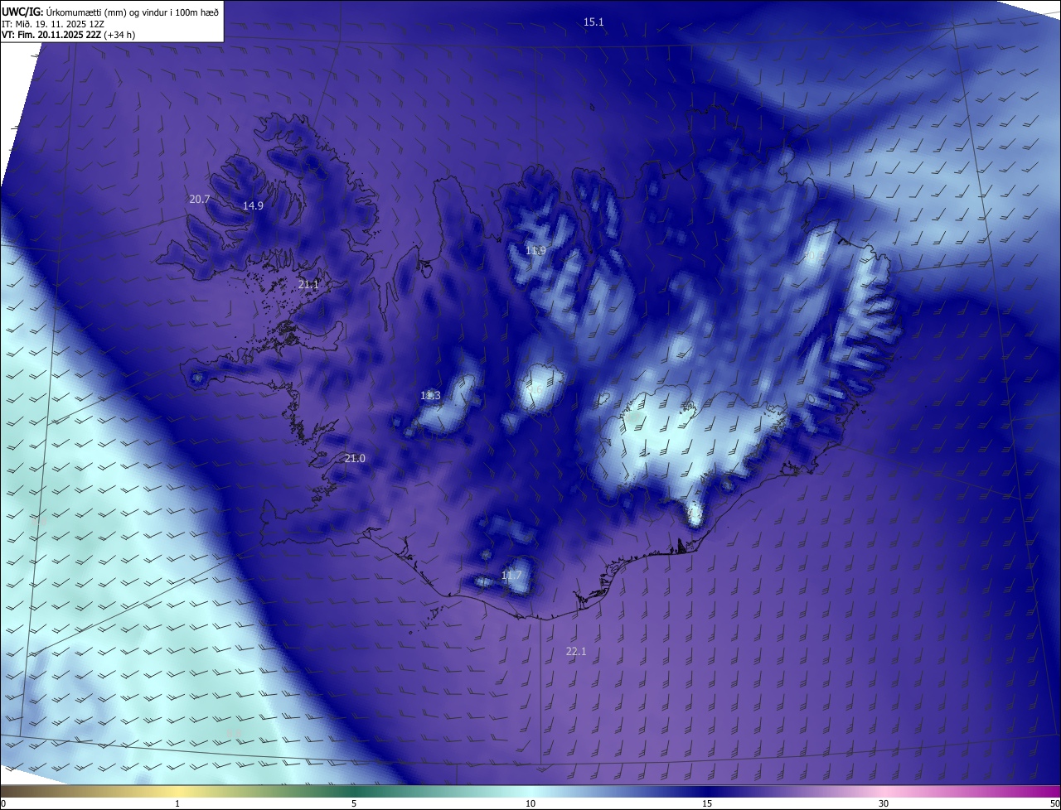
Task: Click the 1 tick label on the color scale
Action: coord(177,803)
